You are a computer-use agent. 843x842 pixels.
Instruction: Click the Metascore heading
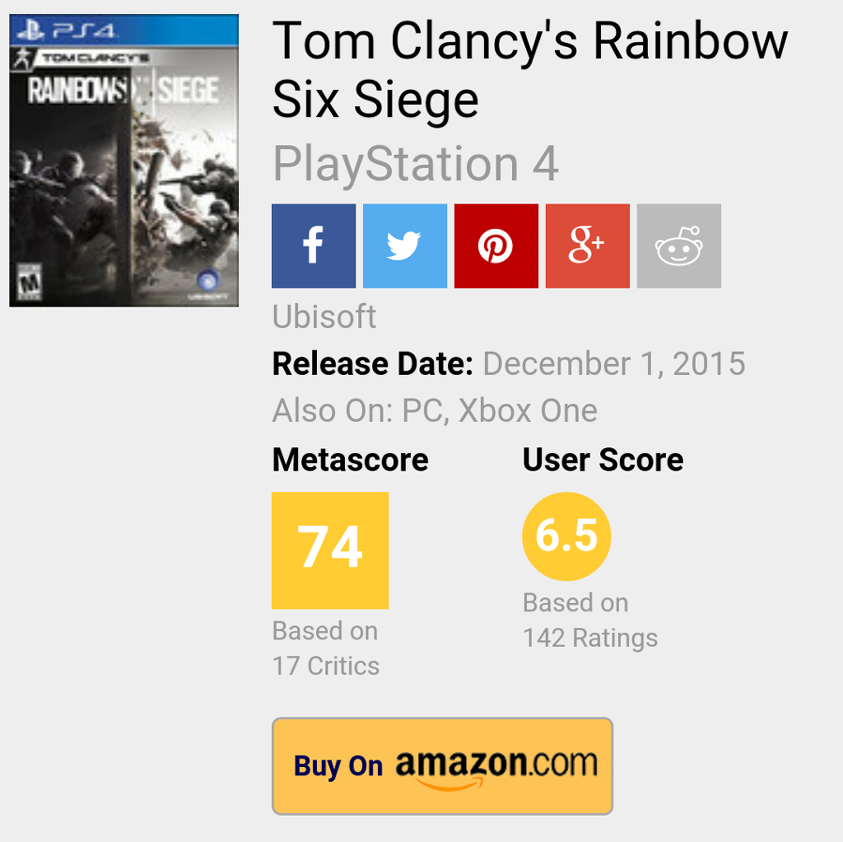pos(350,460)
